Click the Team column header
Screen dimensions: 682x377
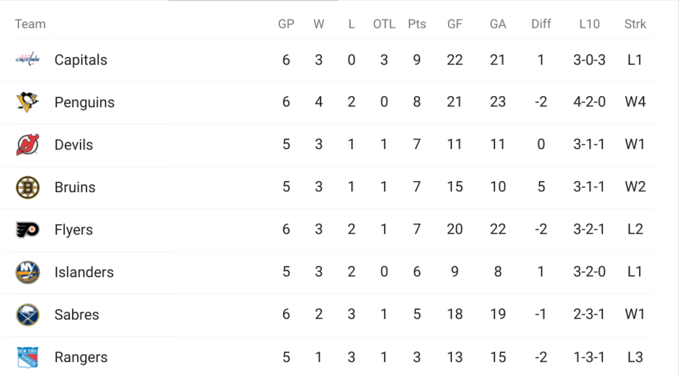pyautogui.click(x=30, y=24)
